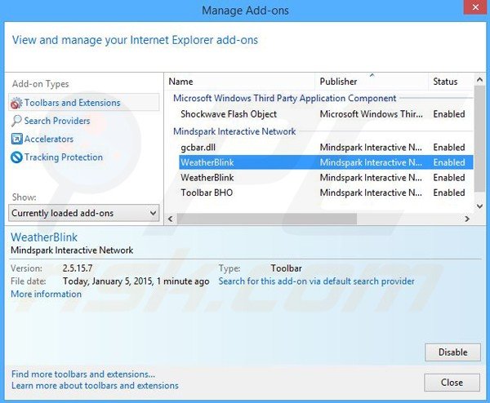Viewport: 490px width, 403px height.
Task: Select the unhighlighted WeatherBlink row below
Action: pyautogui.click(x=326, y=178)
